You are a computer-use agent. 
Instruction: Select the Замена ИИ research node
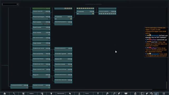[x=63, y=60]
